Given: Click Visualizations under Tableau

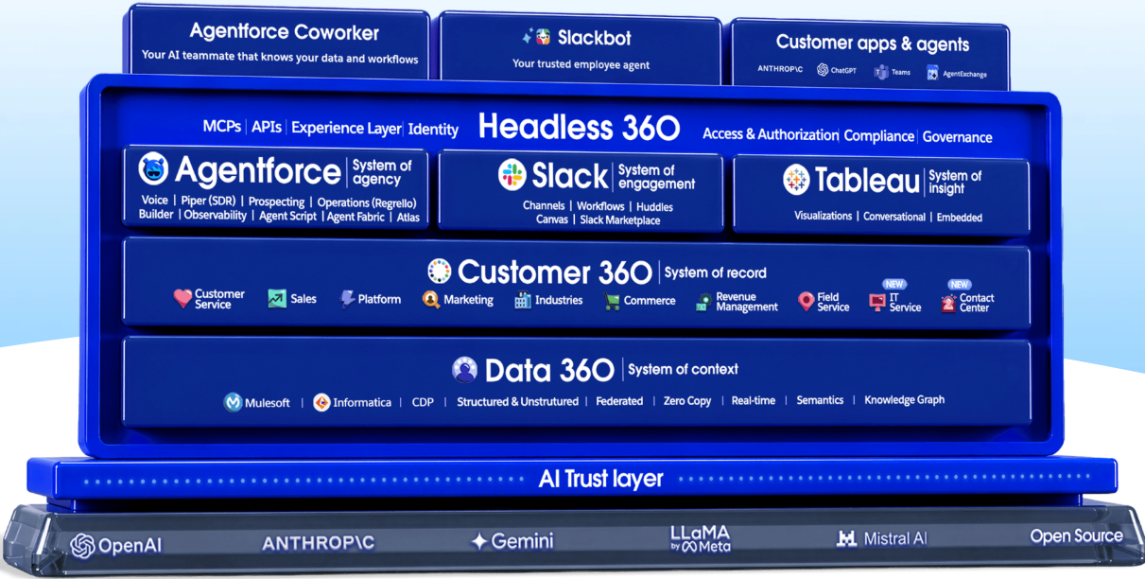Looking at the screenshot, I should coord(824,216).
